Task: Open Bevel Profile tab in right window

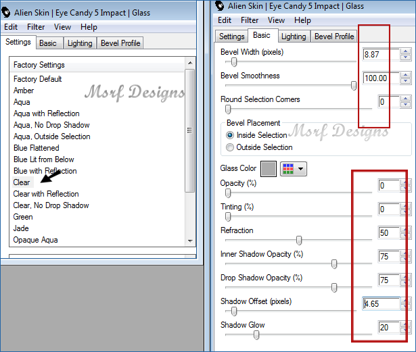Action: click(334, 36)
